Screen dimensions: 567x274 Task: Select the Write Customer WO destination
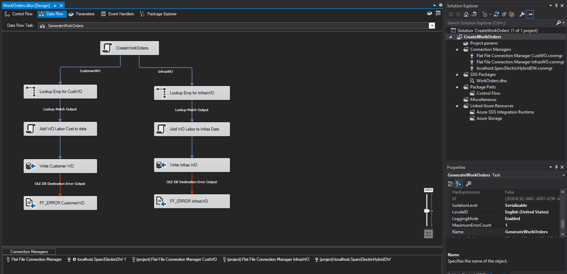[60, 166]
